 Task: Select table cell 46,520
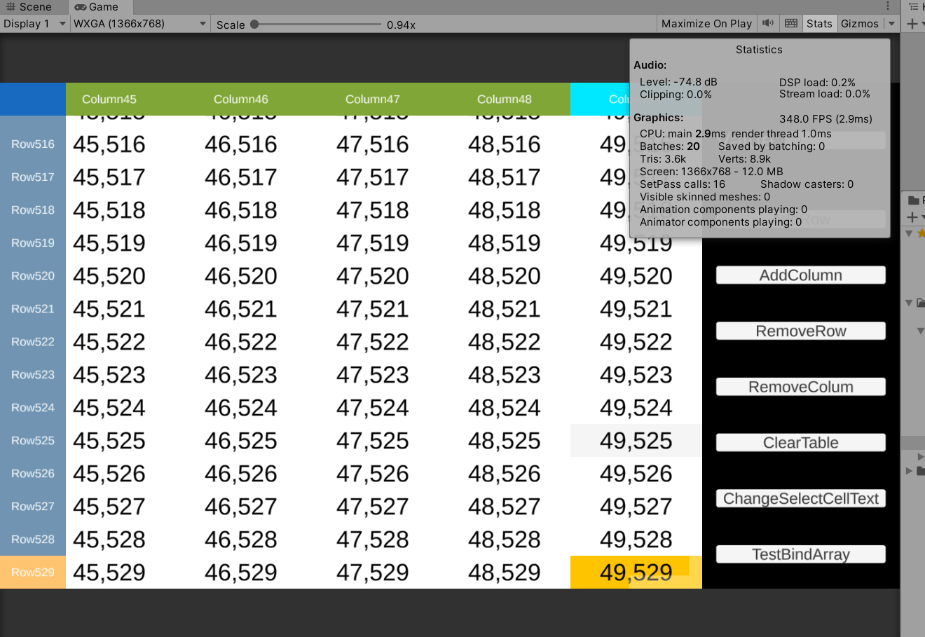pyautogui.click(x=241, y=276)
